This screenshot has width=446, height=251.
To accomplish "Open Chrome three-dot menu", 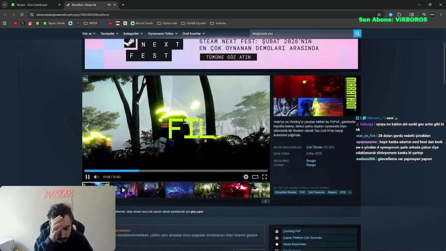I will (x=441, y=15).
